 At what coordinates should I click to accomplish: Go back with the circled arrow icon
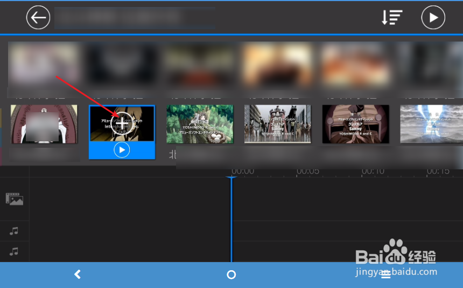click(x=38, y=17)
